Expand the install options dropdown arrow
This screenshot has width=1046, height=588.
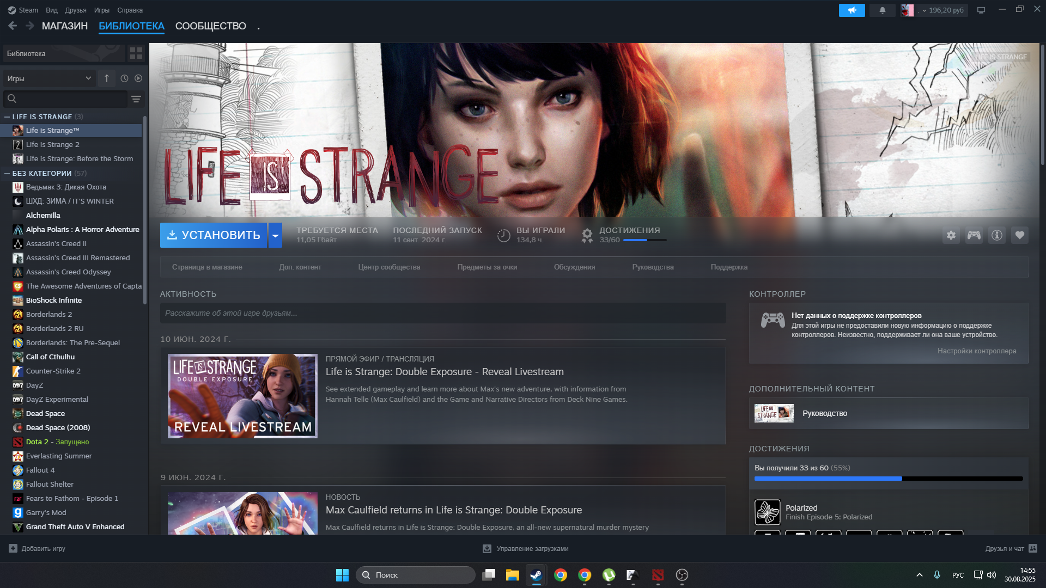tap(275, 235)
